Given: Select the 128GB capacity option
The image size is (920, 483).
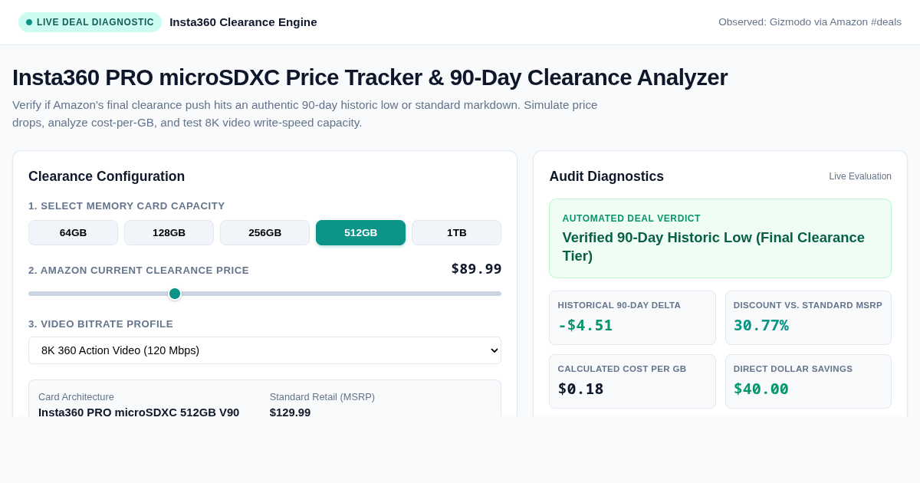Looking at the screenshot, I should pyautogui.click(x=169, y=232).
